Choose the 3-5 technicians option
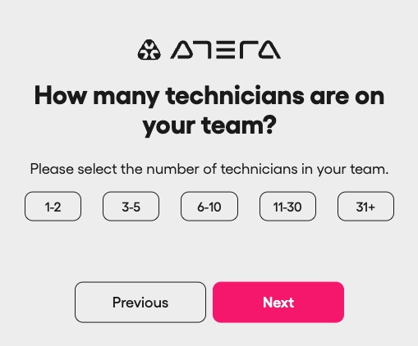This screenshot has width=418, height=346. pos(131,207)
